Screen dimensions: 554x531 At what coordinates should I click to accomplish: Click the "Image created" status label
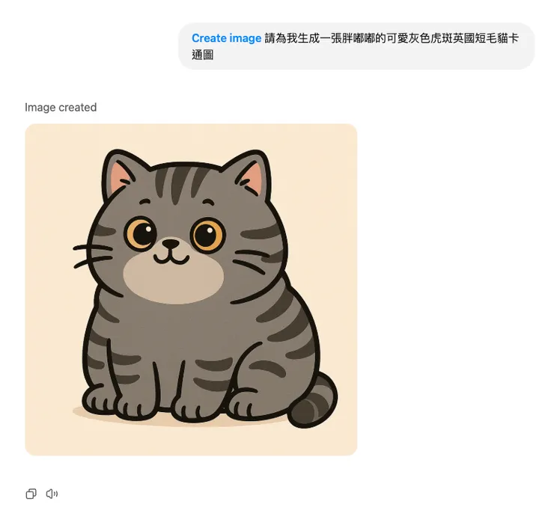point(61,108)
